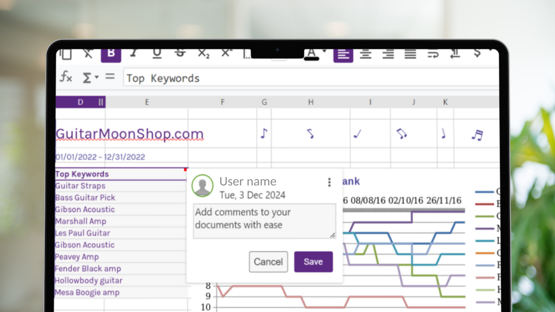Apply superscript formatting

click(226, 54)
